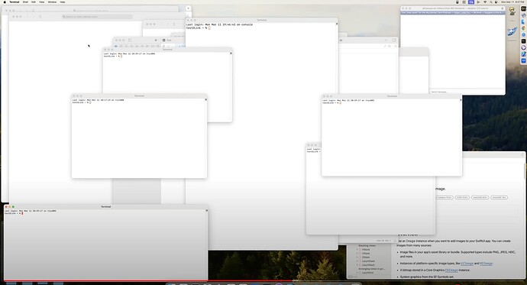Image resolution: width=527 pixels, height=285 pixels.
Task: Open the chevron-down tab button in Safari
Action: tap(188, 8)
